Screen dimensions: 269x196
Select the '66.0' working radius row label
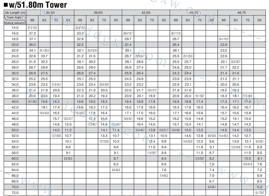[x=15, y=176]
